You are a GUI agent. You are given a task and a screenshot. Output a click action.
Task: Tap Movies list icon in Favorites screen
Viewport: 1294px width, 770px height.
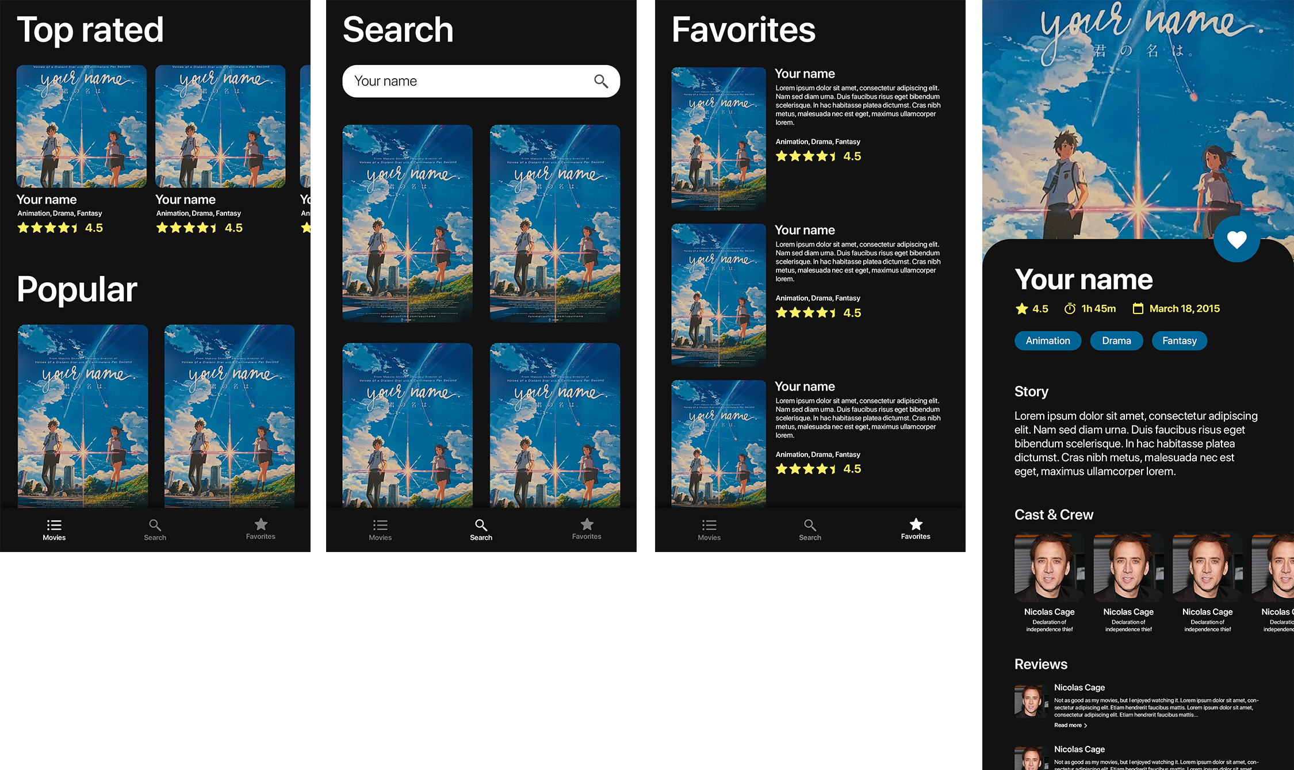[x=709, y=525]
